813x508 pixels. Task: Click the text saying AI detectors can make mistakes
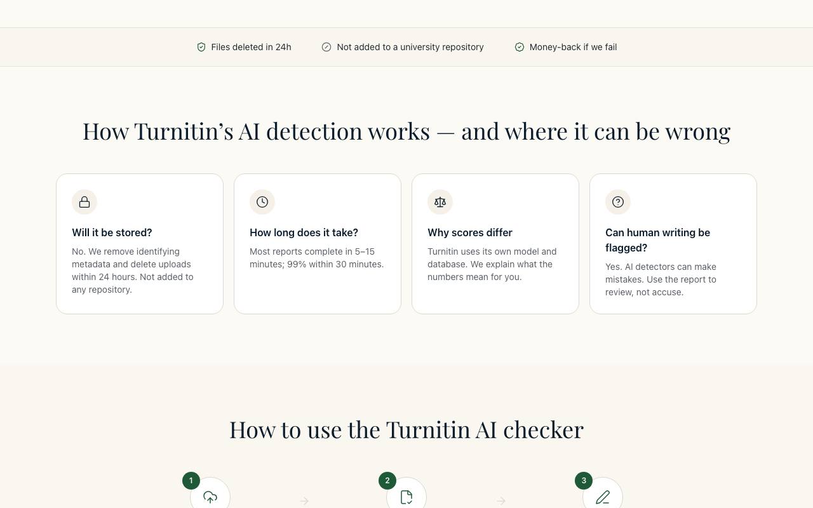[x=661, y=279]
